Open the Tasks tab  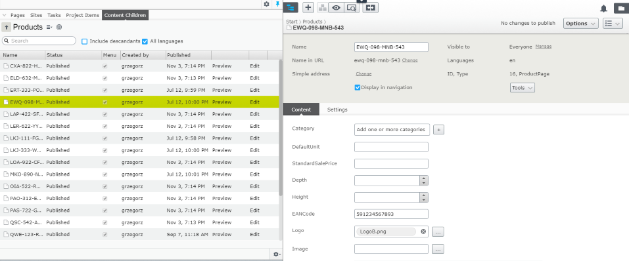click(54, 15)
